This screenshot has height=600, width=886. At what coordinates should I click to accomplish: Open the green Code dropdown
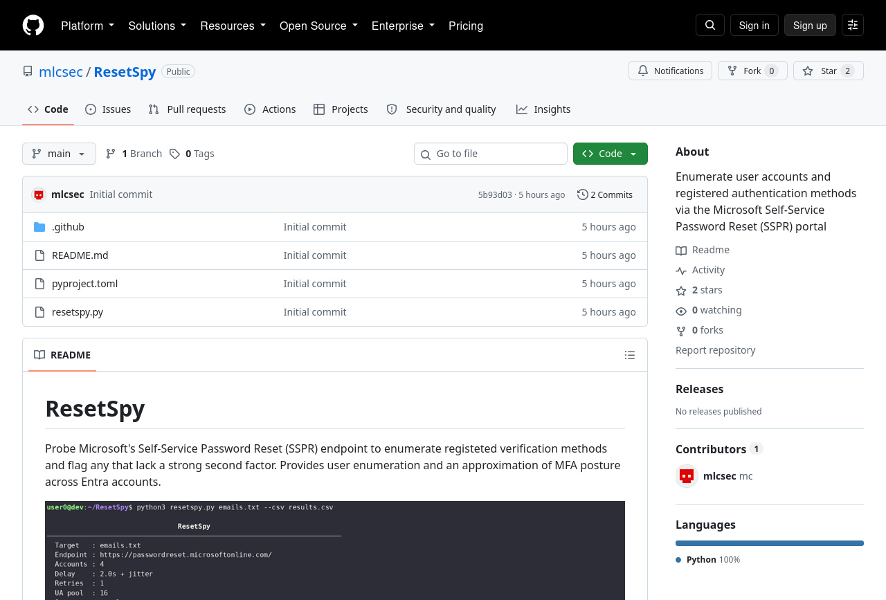click(x=611, y=154)
